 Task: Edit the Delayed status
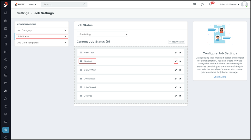point(176,96)
